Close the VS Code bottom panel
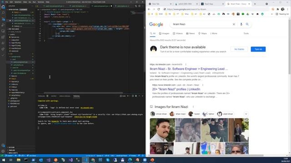 (x=142, y=96)
